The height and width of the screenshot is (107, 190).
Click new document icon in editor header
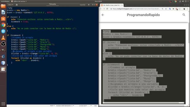tap(17, 5)
